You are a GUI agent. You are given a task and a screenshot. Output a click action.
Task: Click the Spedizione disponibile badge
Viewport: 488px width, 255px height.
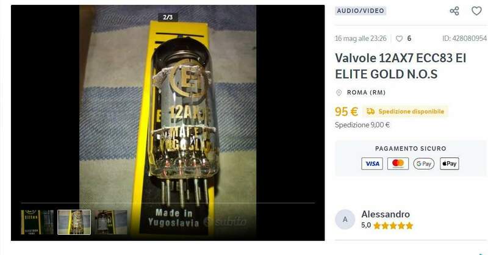pos(405,111)
